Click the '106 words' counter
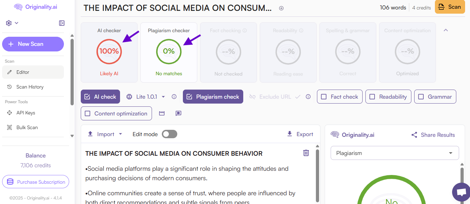The height and width of the screenshot is (204, 470). tap(393, 7)
